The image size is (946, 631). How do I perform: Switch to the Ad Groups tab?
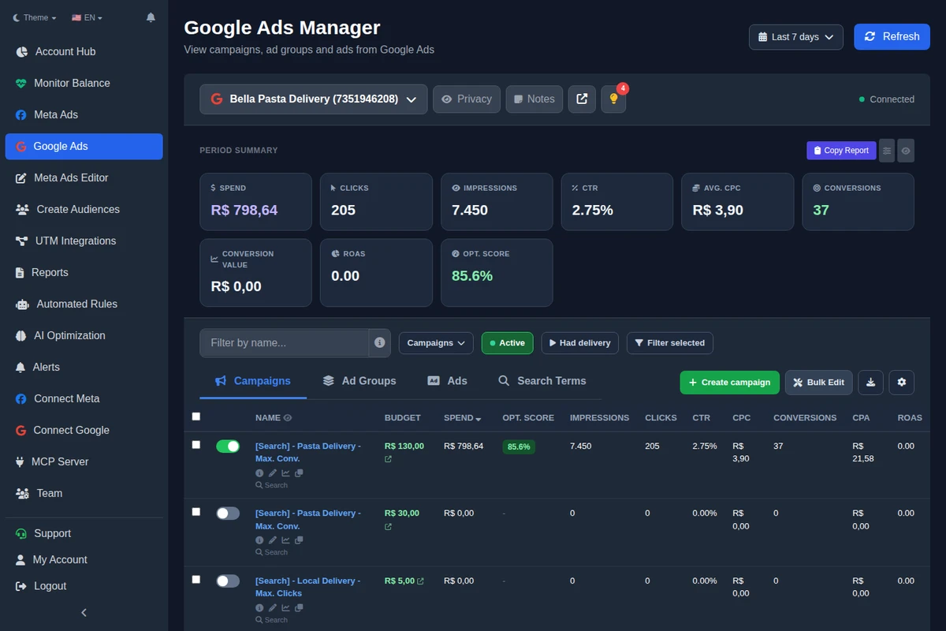pyautogui.click(x=359, y=381)
